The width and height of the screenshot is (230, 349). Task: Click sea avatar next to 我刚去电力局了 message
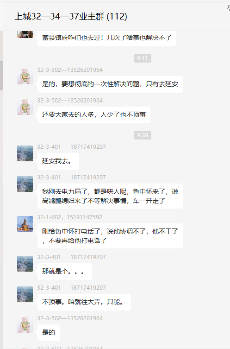[x=25, y=184]
